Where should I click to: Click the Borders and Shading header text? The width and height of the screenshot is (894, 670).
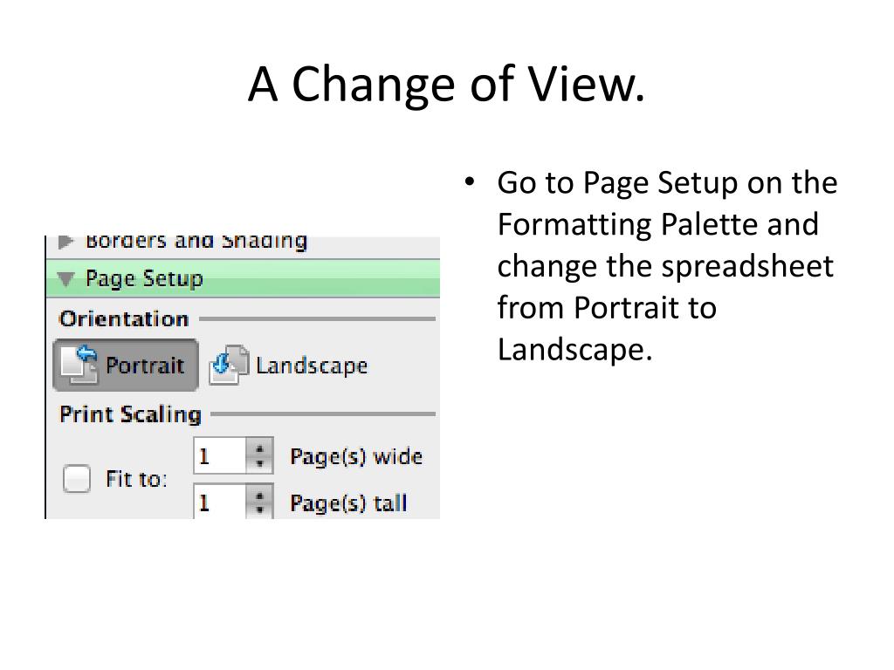pos(196,243)
